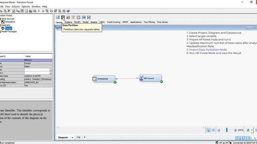The width and height of the screenshot is (257, 144).
Task: Select the Sample node icon in tools palette
Action: click(x=89, y=17)
